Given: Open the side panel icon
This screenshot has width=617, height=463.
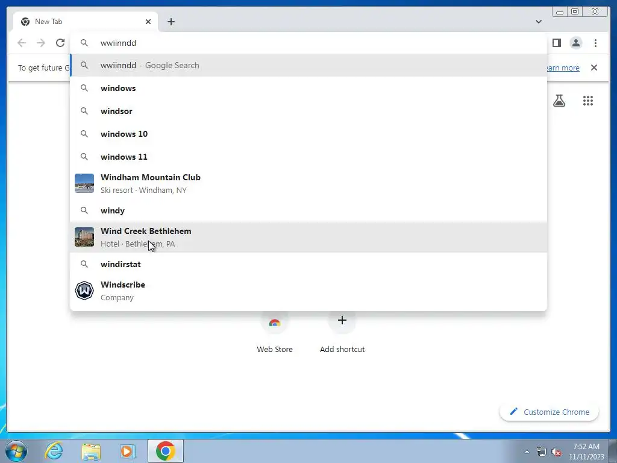Looking at the screenshot, I should point(556,43).
